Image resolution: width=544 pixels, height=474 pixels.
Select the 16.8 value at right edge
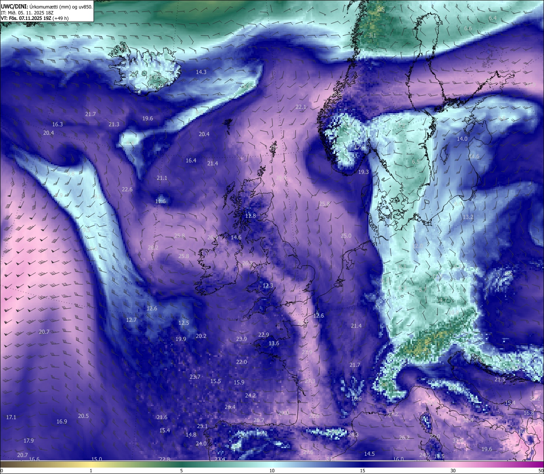[529, 413]
